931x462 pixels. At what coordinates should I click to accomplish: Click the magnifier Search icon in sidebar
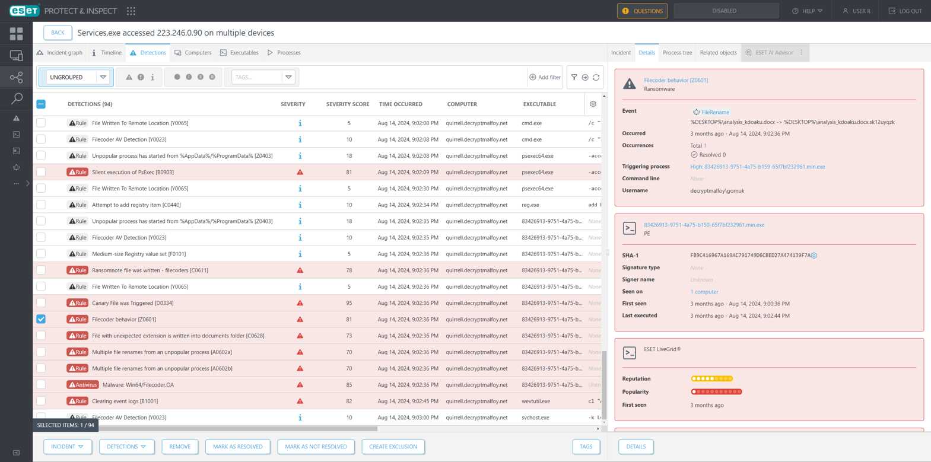click(16, 98)
